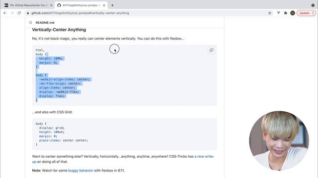
Task: Go forward with the browser forward arrow
Action: (x=12, y=13)
